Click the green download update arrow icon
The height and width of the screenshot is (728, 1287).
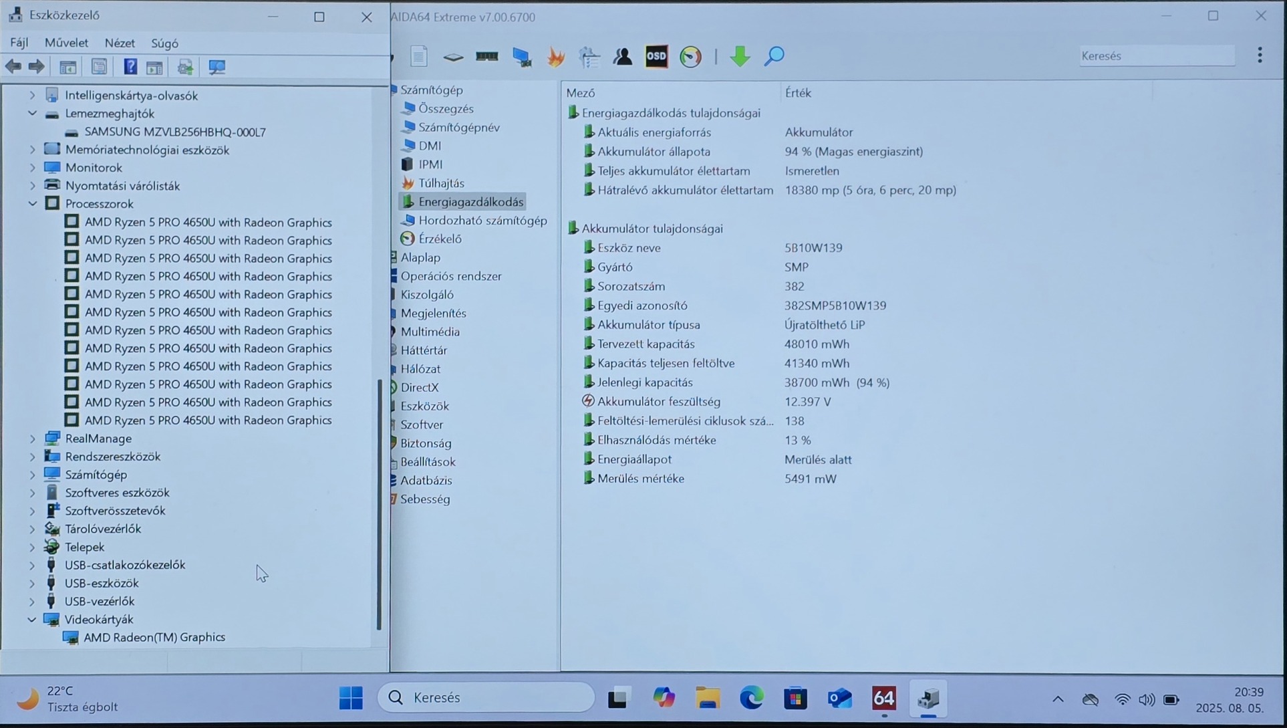pos(740,57)
